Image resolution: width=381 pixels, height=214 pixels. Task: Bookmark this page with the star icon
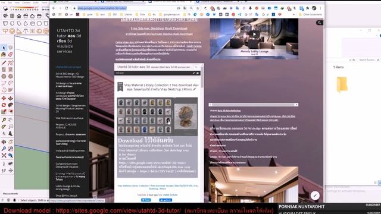point(198,8)
